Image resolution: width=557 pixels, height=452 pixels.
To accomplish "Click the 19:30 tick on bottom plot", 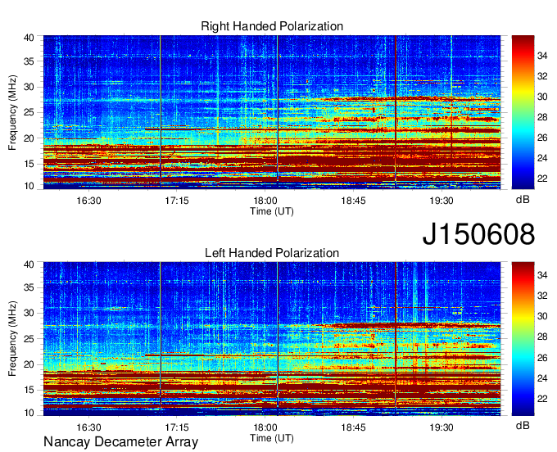I will 442,427.
